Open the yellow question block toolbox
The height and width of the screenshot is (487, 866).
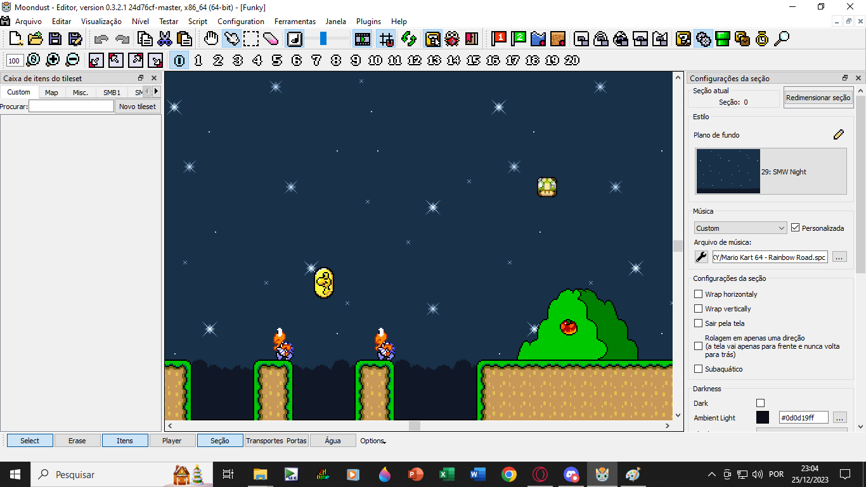click(683, 39)
